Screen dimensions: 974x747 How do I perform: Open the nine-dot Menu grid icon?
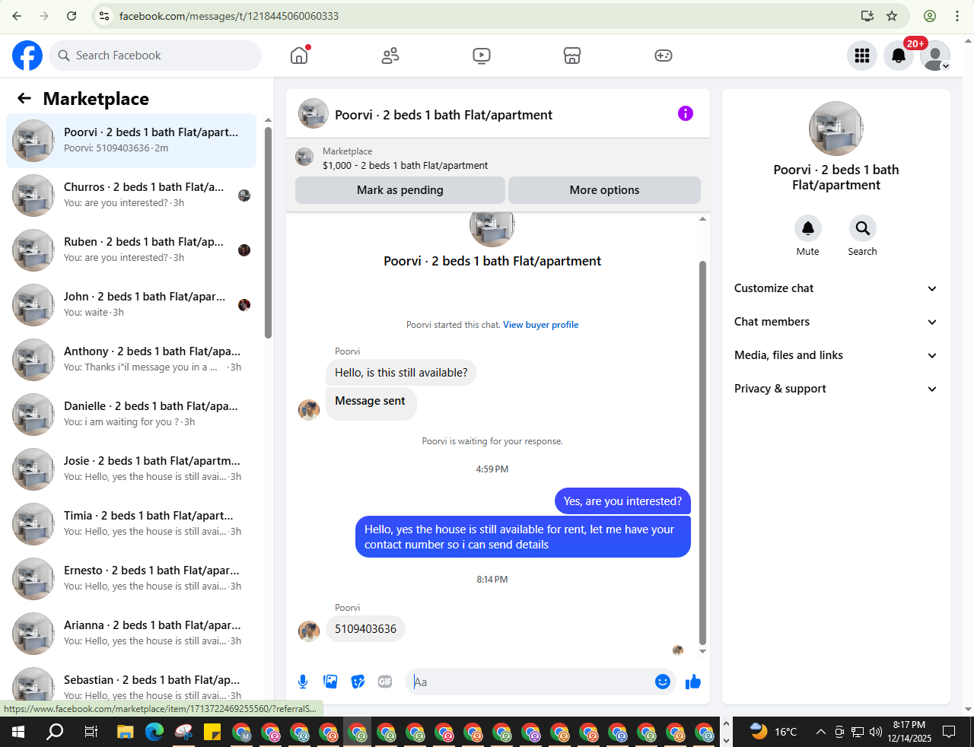click(862, 56)
